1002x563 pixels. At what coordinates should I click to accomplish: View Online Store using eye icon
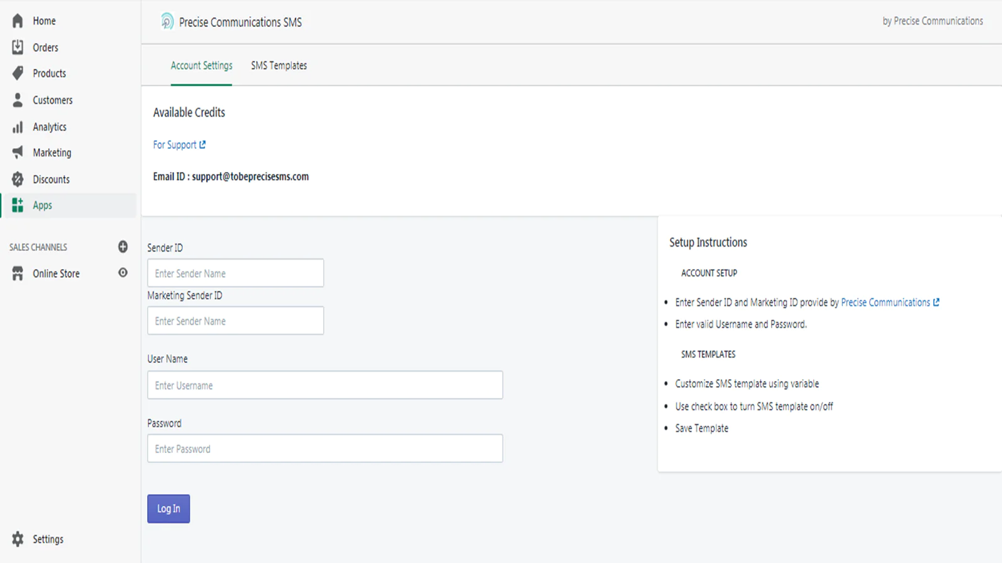coord(123,273)
